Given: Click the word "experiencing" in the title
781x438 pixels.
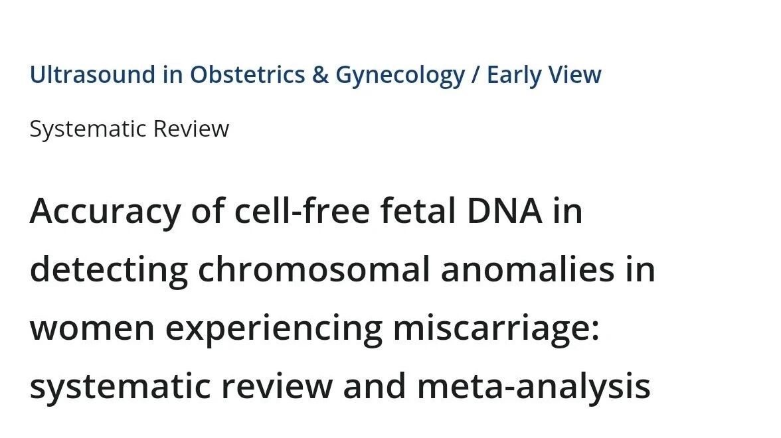Looking at the screenshot, I should tap(274, 328).
